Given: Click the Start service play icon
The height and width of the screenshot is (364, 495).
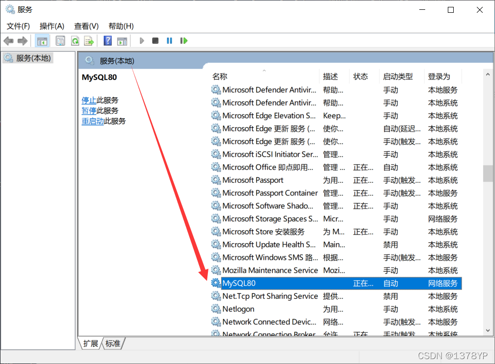Looking at the screenshot, I should [x=142, y=41].
